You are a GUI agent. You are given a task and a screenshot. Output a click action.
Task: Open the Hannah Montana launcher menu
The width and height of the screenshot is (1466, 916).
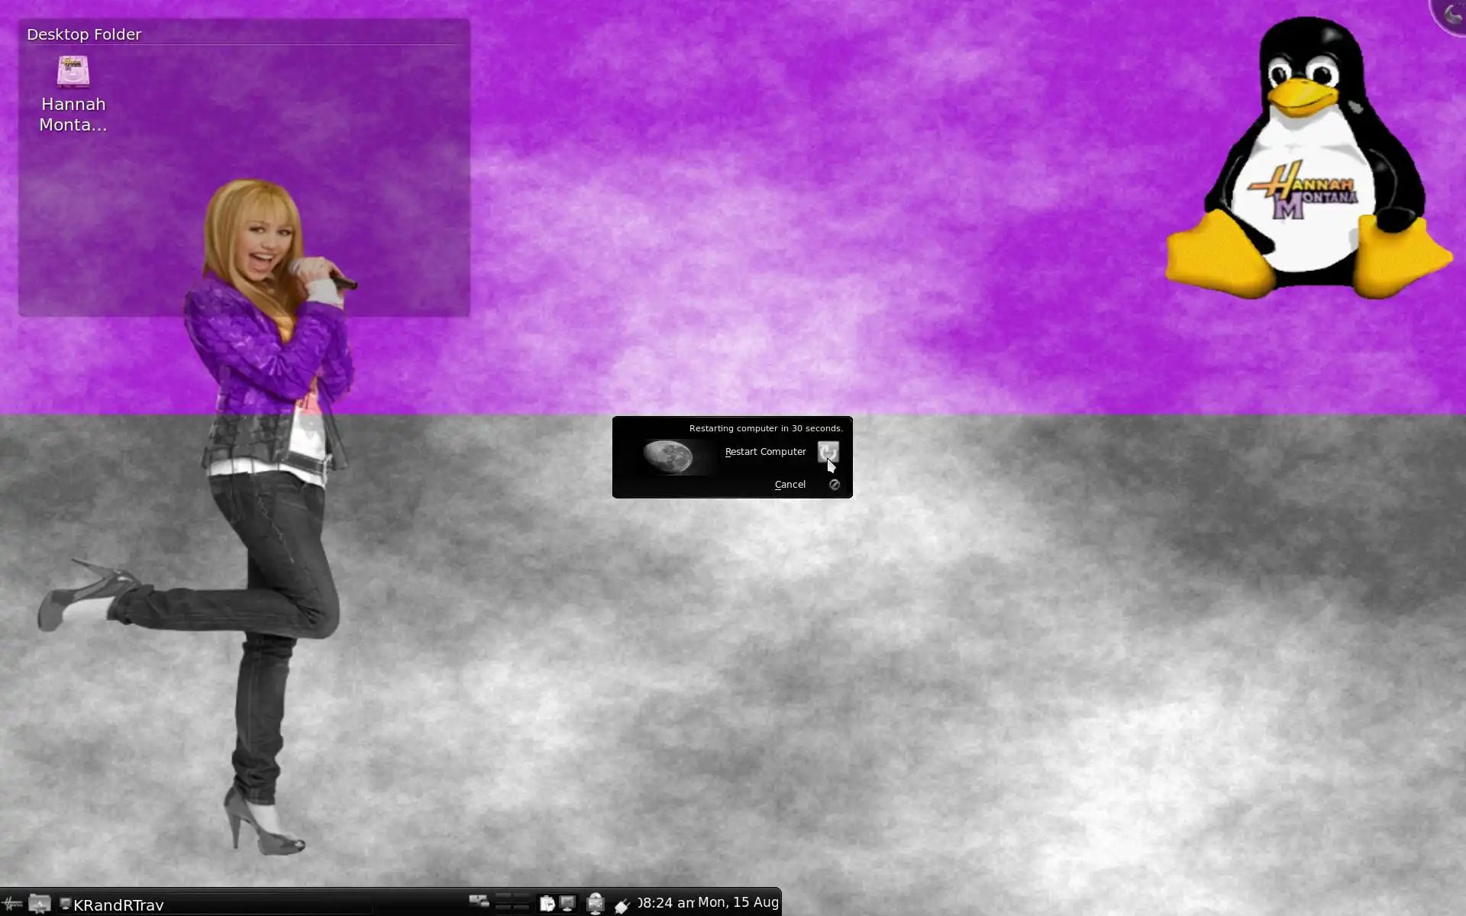(12, 904)
